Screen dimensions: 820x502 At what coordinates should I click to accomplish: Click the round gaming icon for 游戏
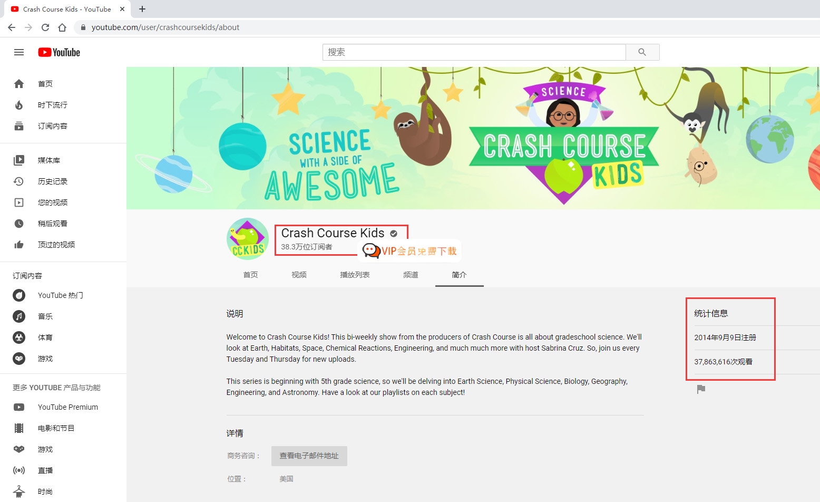pos(19,359)
